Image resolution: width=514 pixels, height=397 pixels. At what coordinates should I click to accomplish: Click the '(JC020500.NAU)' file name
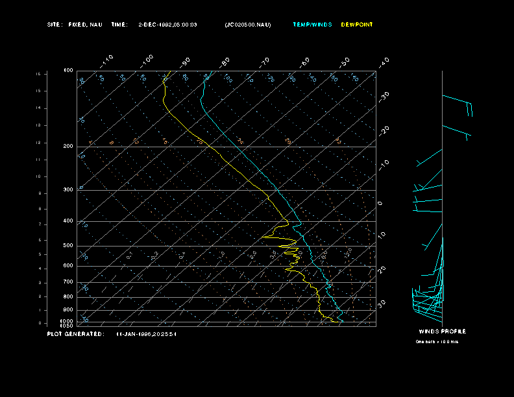(248, 25)
